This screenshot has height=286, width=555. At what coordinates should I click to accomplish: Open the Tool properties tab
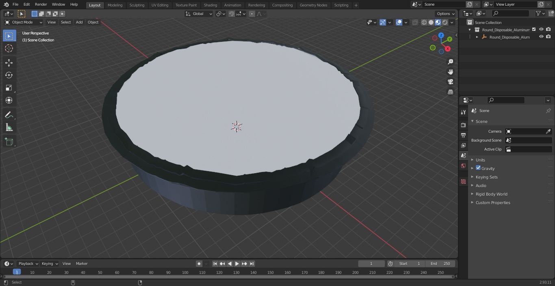click(463, 112)
